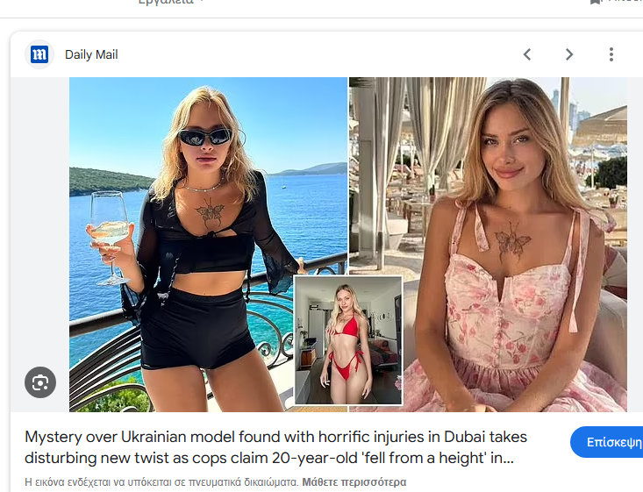Select the inset red bikini photo
This screenshot has height=492, width=643.
[348, 340]
